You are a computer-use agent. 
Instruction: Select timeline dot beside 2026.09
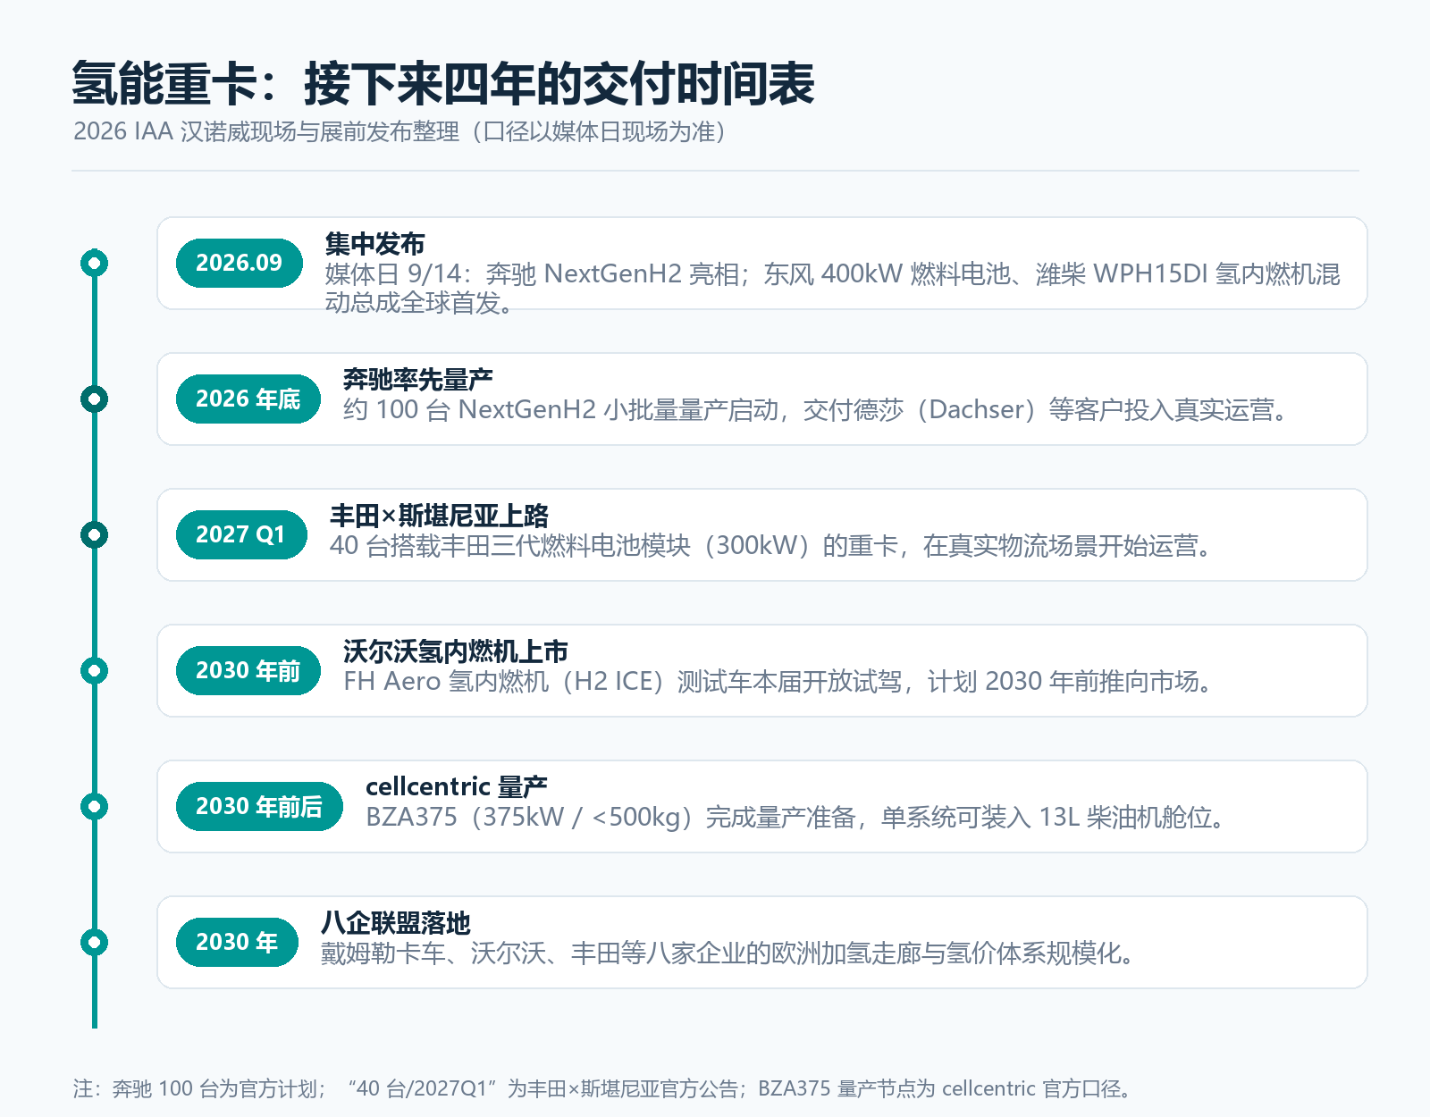94,263
